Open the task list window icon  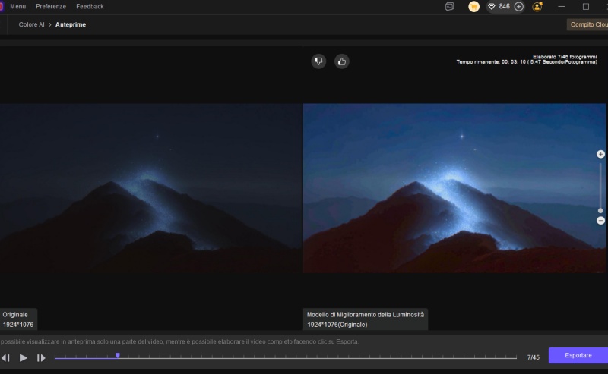pyautogui.click(x=450, y=7)
